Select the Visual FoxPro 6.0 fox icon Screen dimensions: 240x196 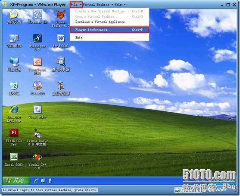(x=61, y=15)
